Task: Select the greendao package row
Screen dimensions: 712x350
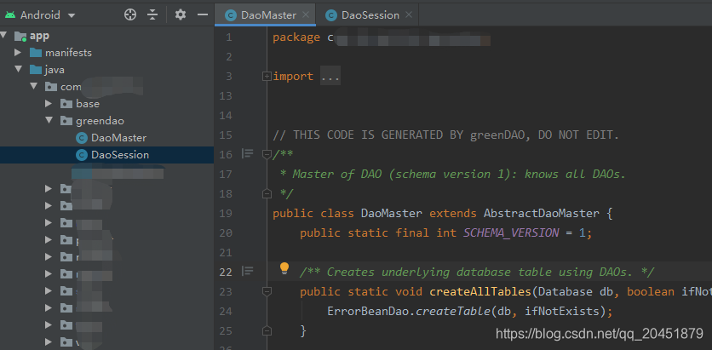Action: tap(106, 121)
